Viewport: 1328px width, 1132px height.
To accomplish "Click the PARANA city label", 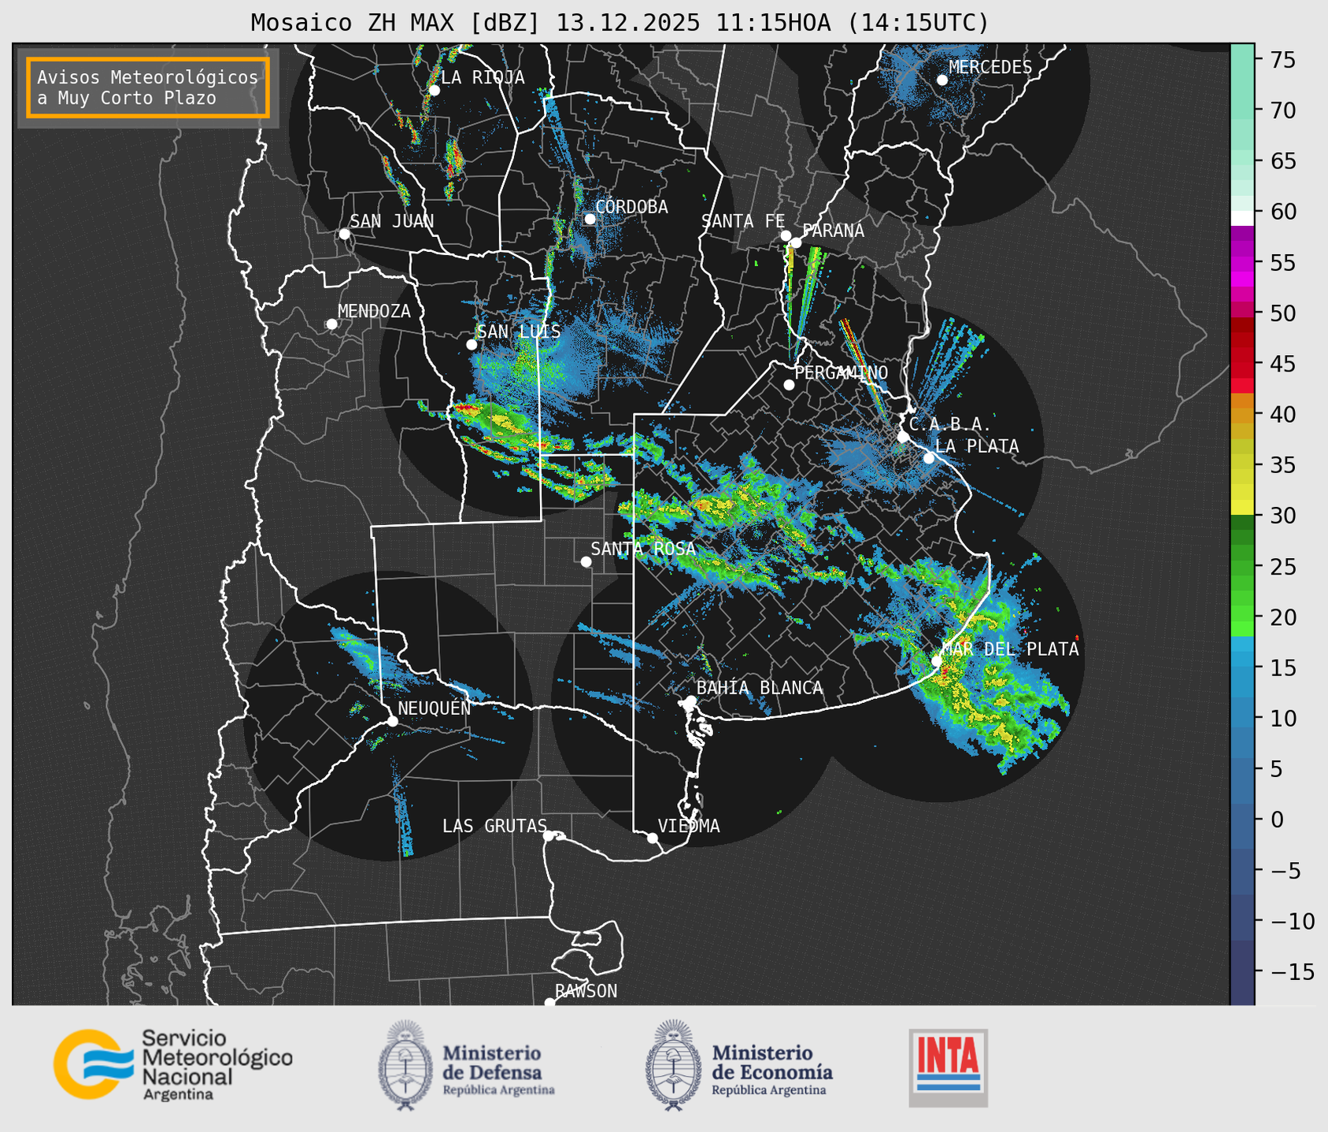I will 833,231.
